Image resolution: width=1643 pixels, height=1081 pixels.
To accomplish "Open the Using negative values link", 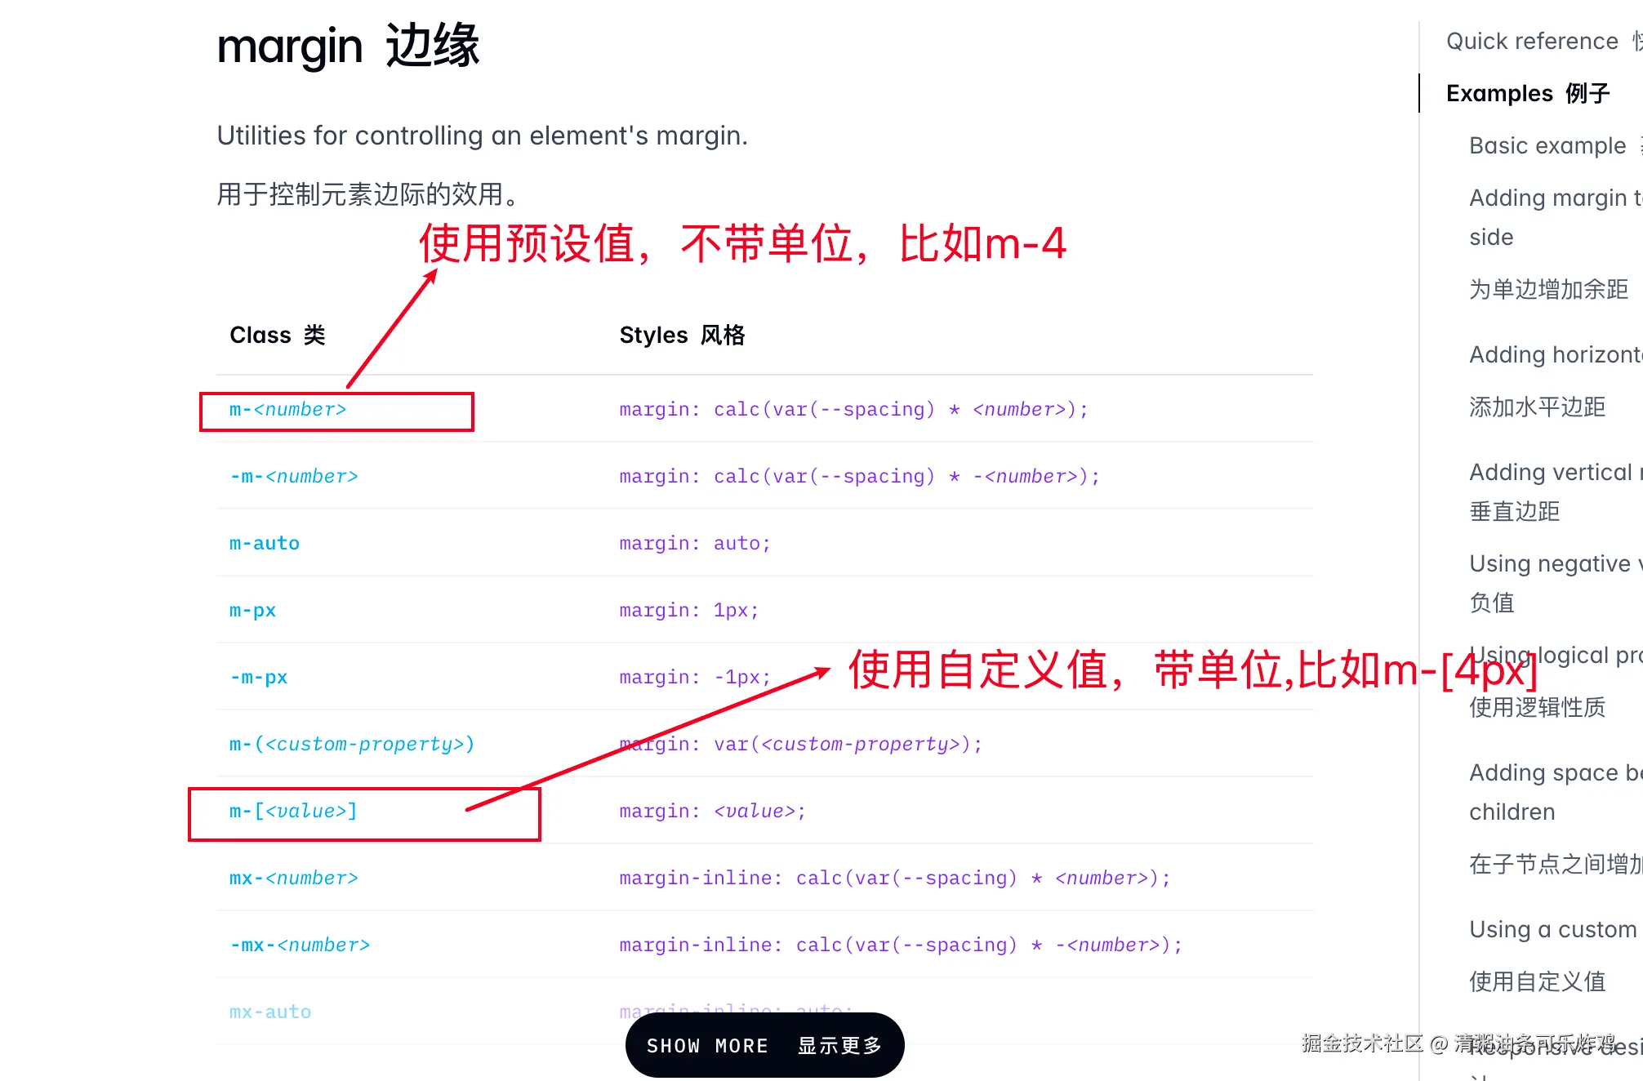I will [1552, 564].
